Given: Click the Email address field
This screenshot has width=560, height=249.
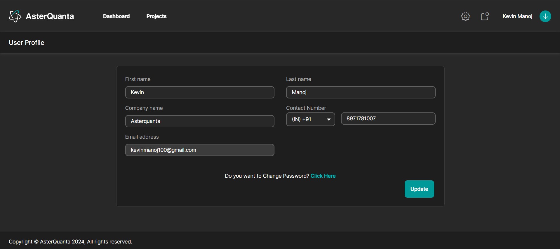Looking at the screenshot, I should [200, 150].
